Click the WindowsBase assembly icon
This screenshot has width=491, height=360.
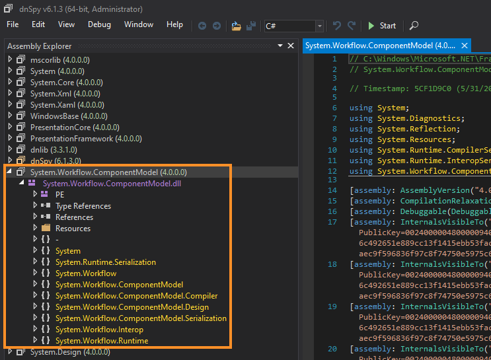[21, 116]
